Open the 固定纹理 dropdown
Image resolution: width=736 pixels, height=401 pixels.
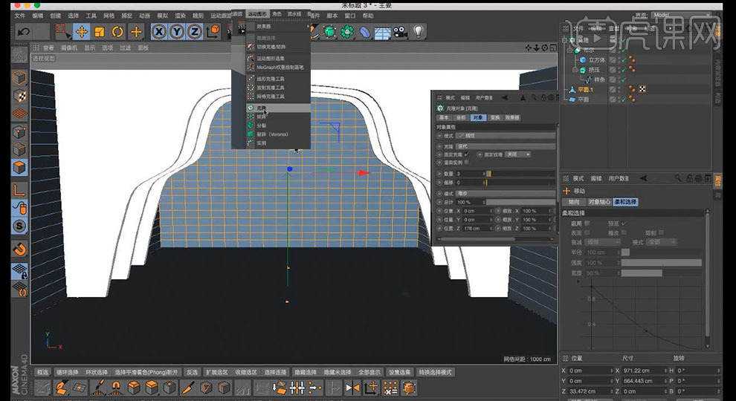click(518, 154)
